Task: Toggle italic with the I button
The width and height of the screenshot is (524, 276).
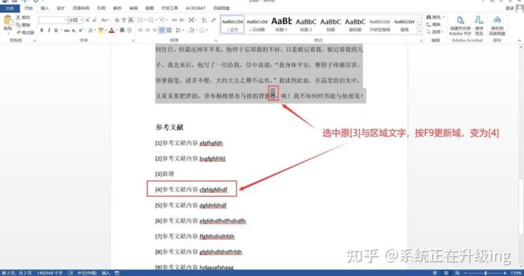Action: coord(49,31)
